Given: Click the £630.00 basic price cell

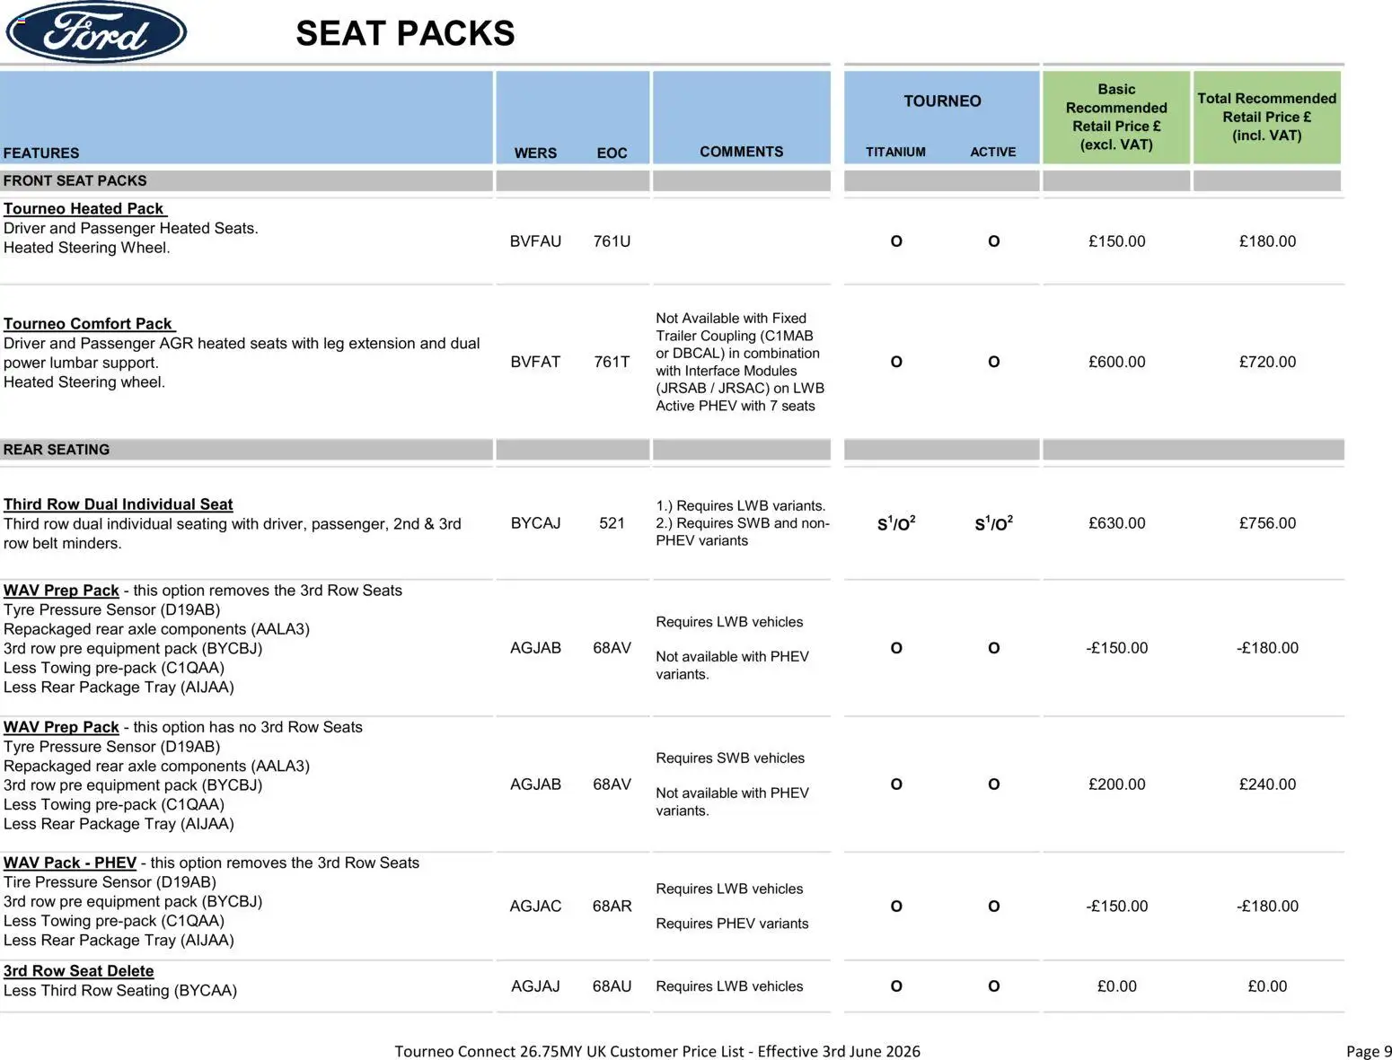Looking at the screenshot, I should [x=1116, y=523].
